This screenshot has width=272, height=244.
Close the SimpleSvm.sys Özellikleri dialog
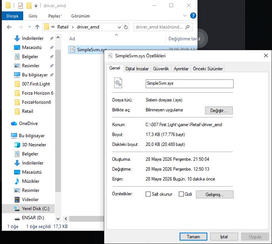click(x=266, y=55)
